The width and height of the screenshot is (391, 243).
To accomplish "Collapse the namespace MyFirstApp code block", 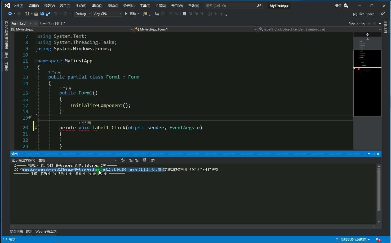I will point(36,61).
